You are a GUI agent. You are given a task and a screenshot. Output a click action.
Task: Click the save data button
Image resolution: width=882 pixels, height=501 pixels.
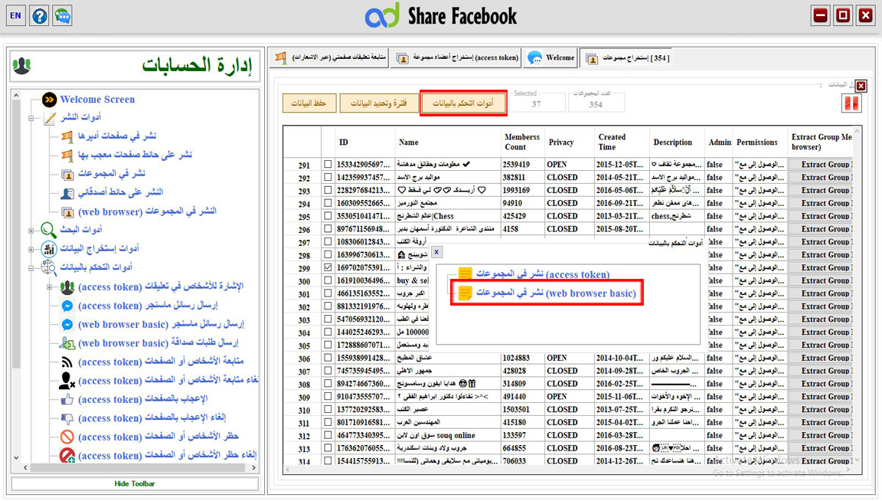coord(309,103)
